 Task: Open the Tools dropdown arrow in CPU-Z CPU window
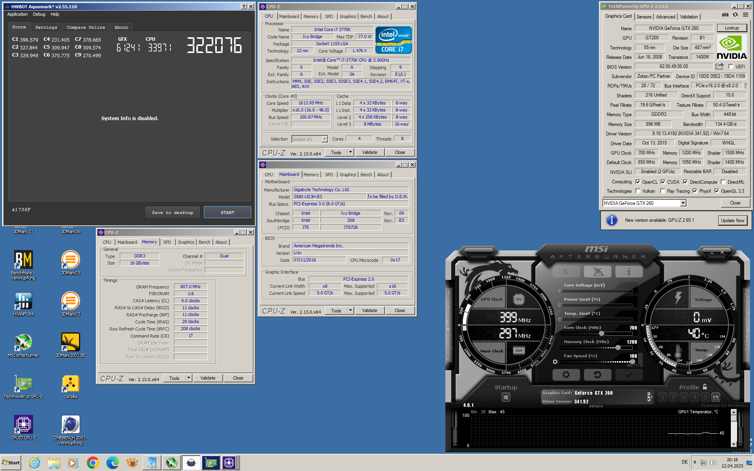click(350, 152)
